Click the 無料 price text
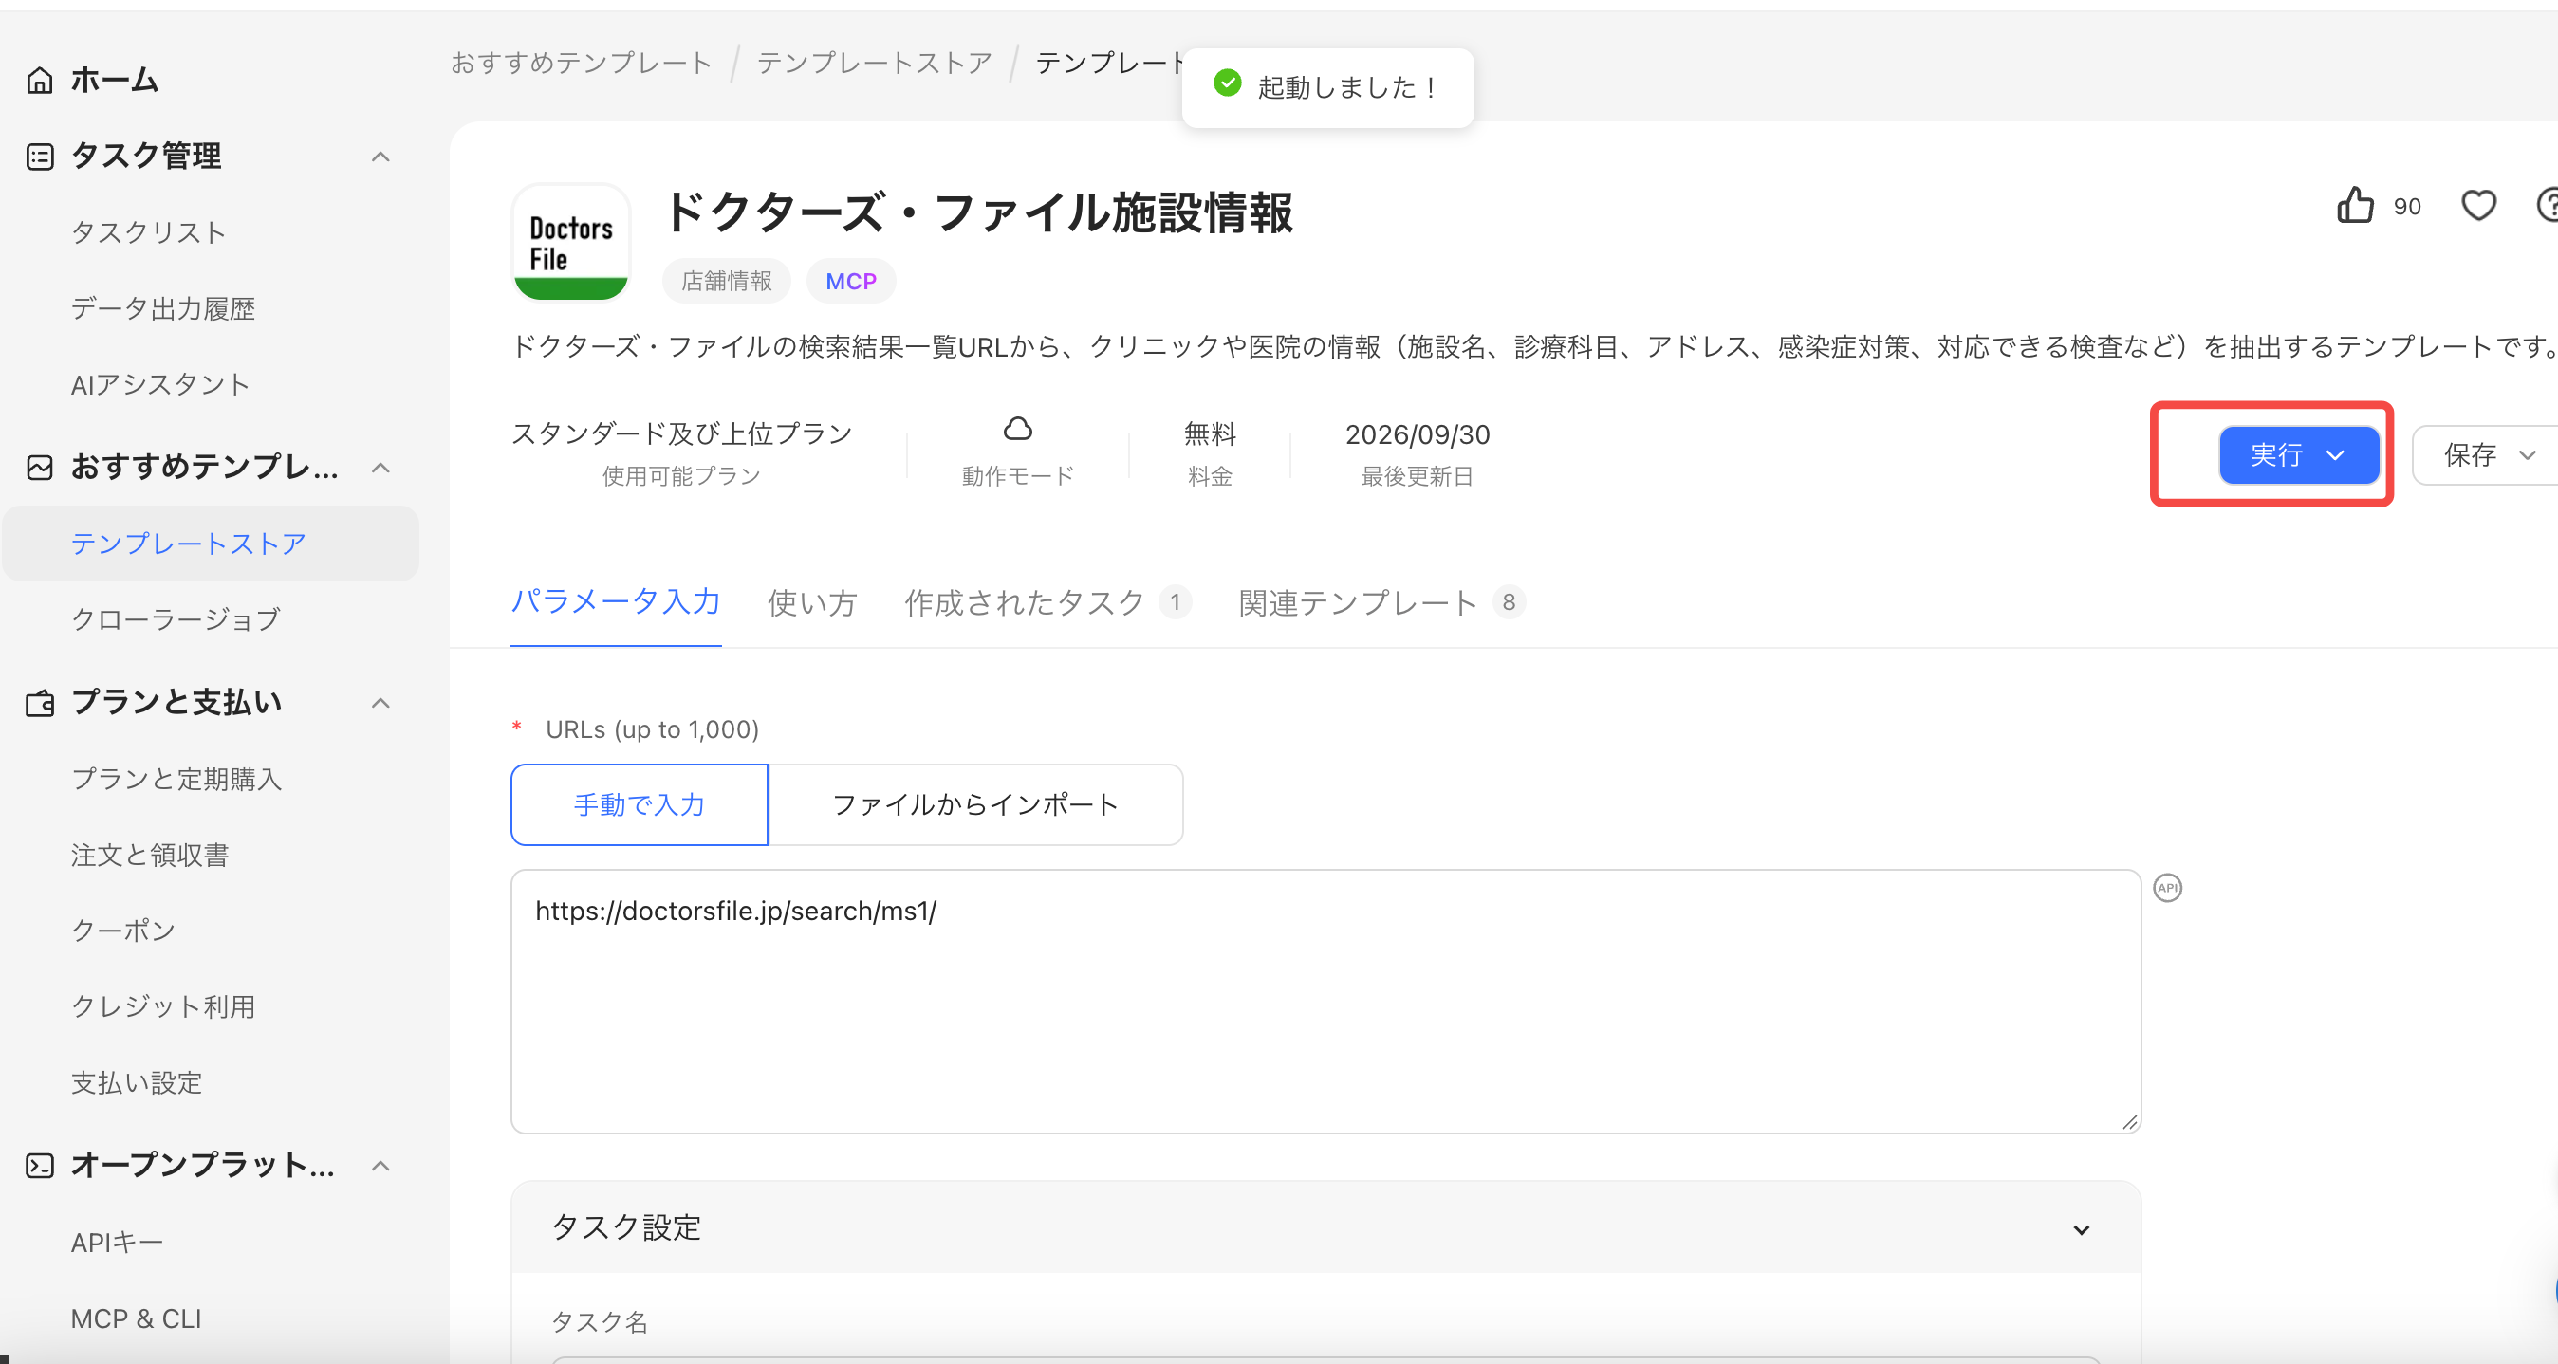2558x1364 pixels. (1210, 433)
